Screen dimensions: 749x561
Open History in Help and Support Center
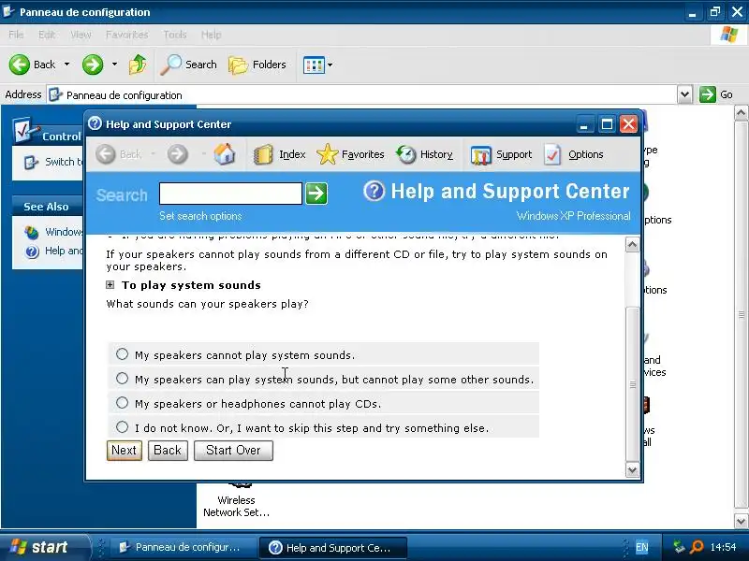pyautogui.click(x=424, y=154)
